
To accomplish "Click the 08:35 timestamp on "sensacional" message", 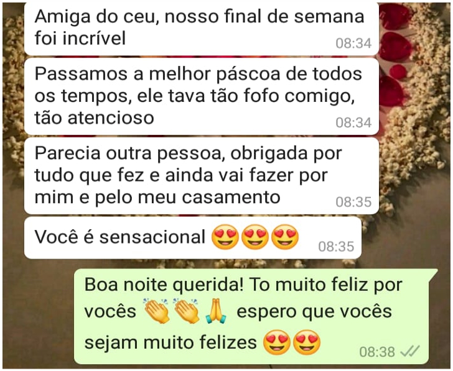I will [x=336, y=247].
